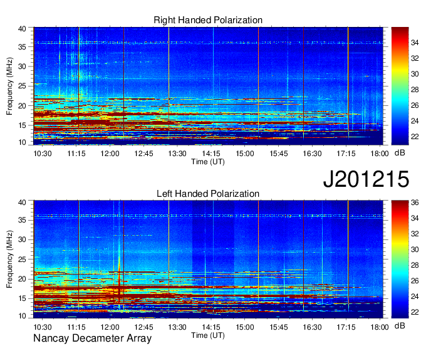
Task: Click the 11:15 tick on Left Handed plot
Action: (76, 327)
